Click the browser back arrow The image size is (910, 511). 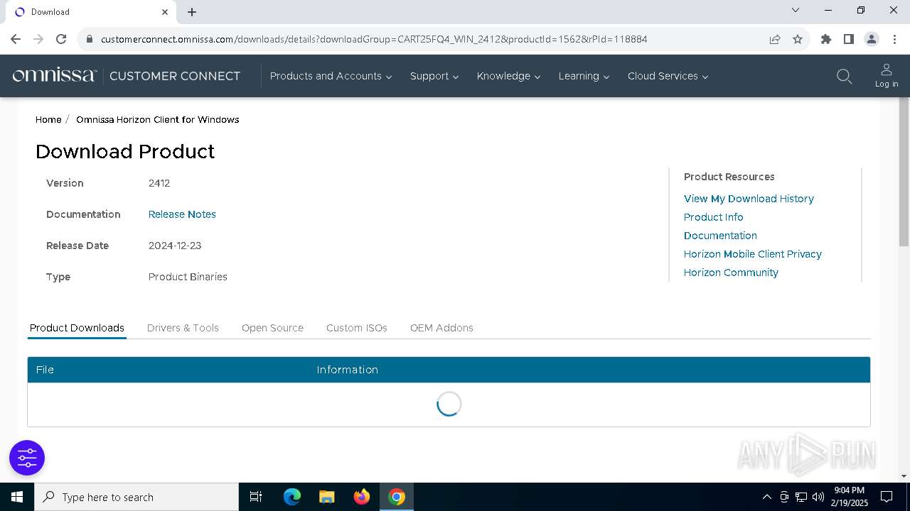click(16, 39)
